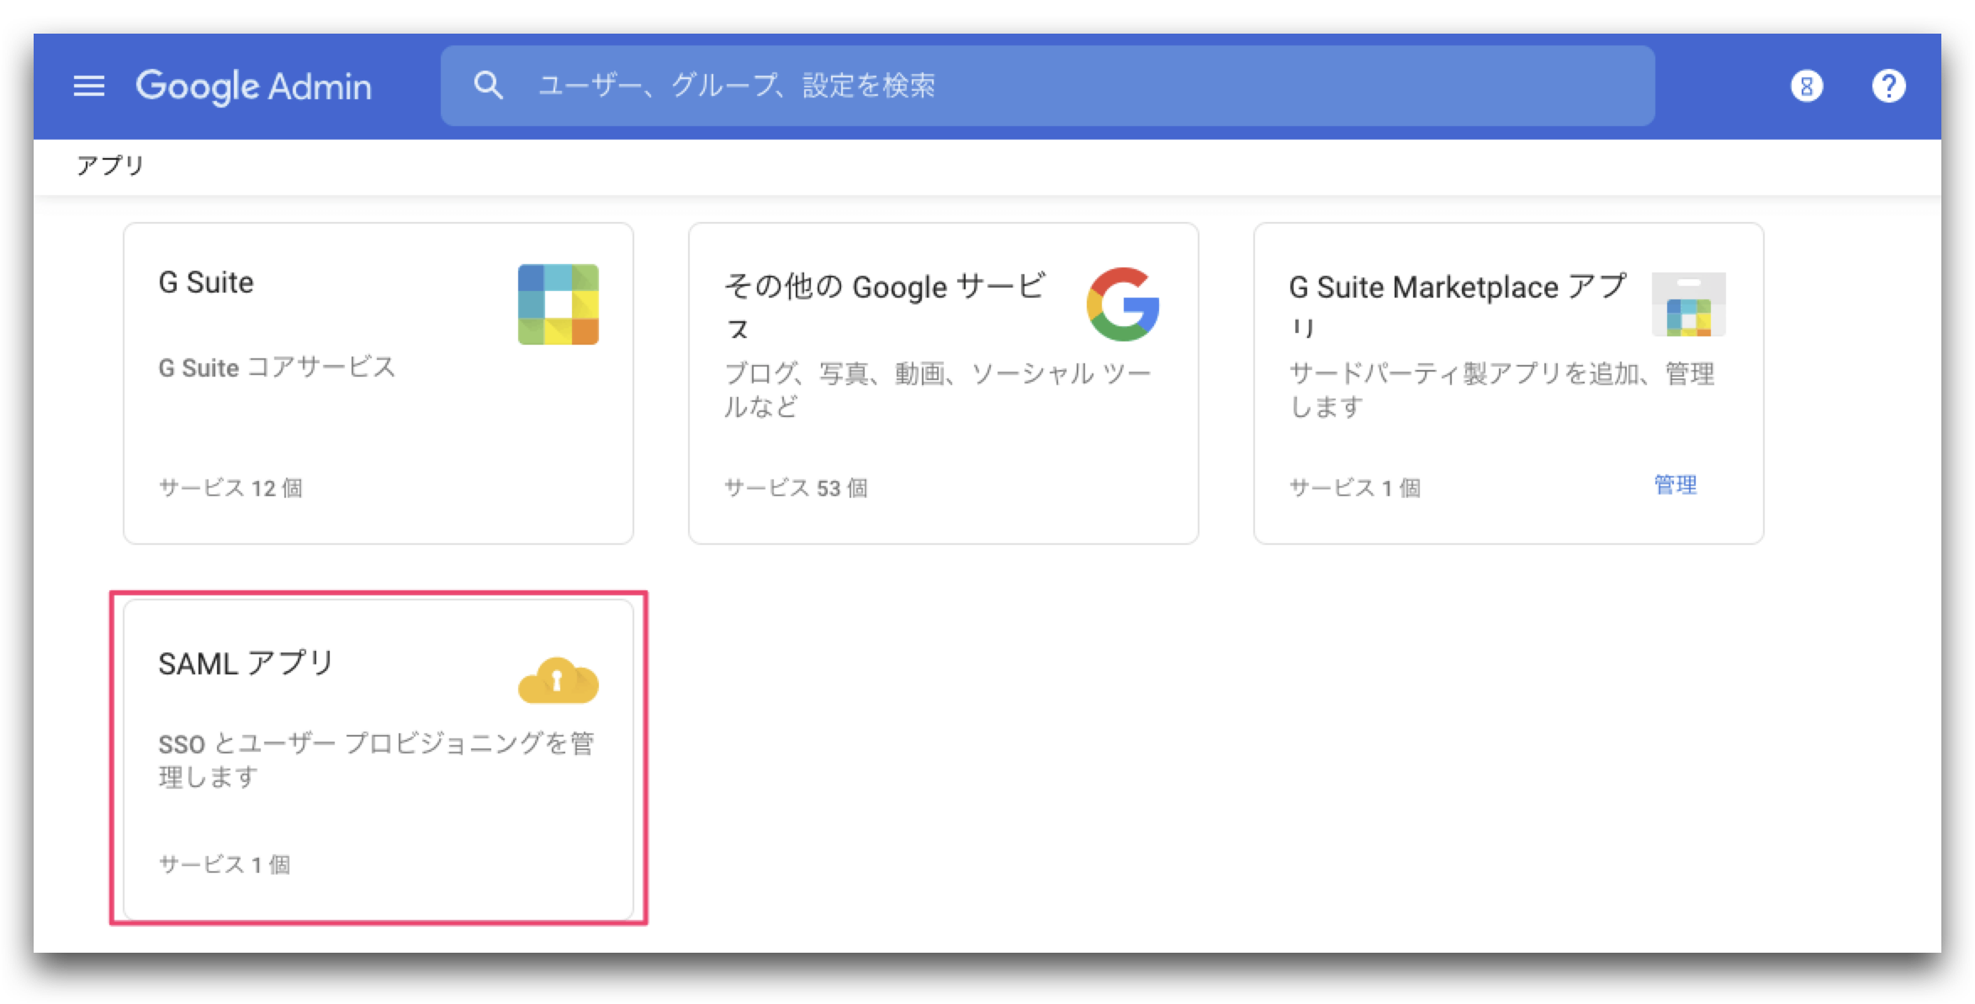Click the magnifier search icon
Viewport: 1975px width, 1004px height.
pyautogui.click(x=489, y=86)
